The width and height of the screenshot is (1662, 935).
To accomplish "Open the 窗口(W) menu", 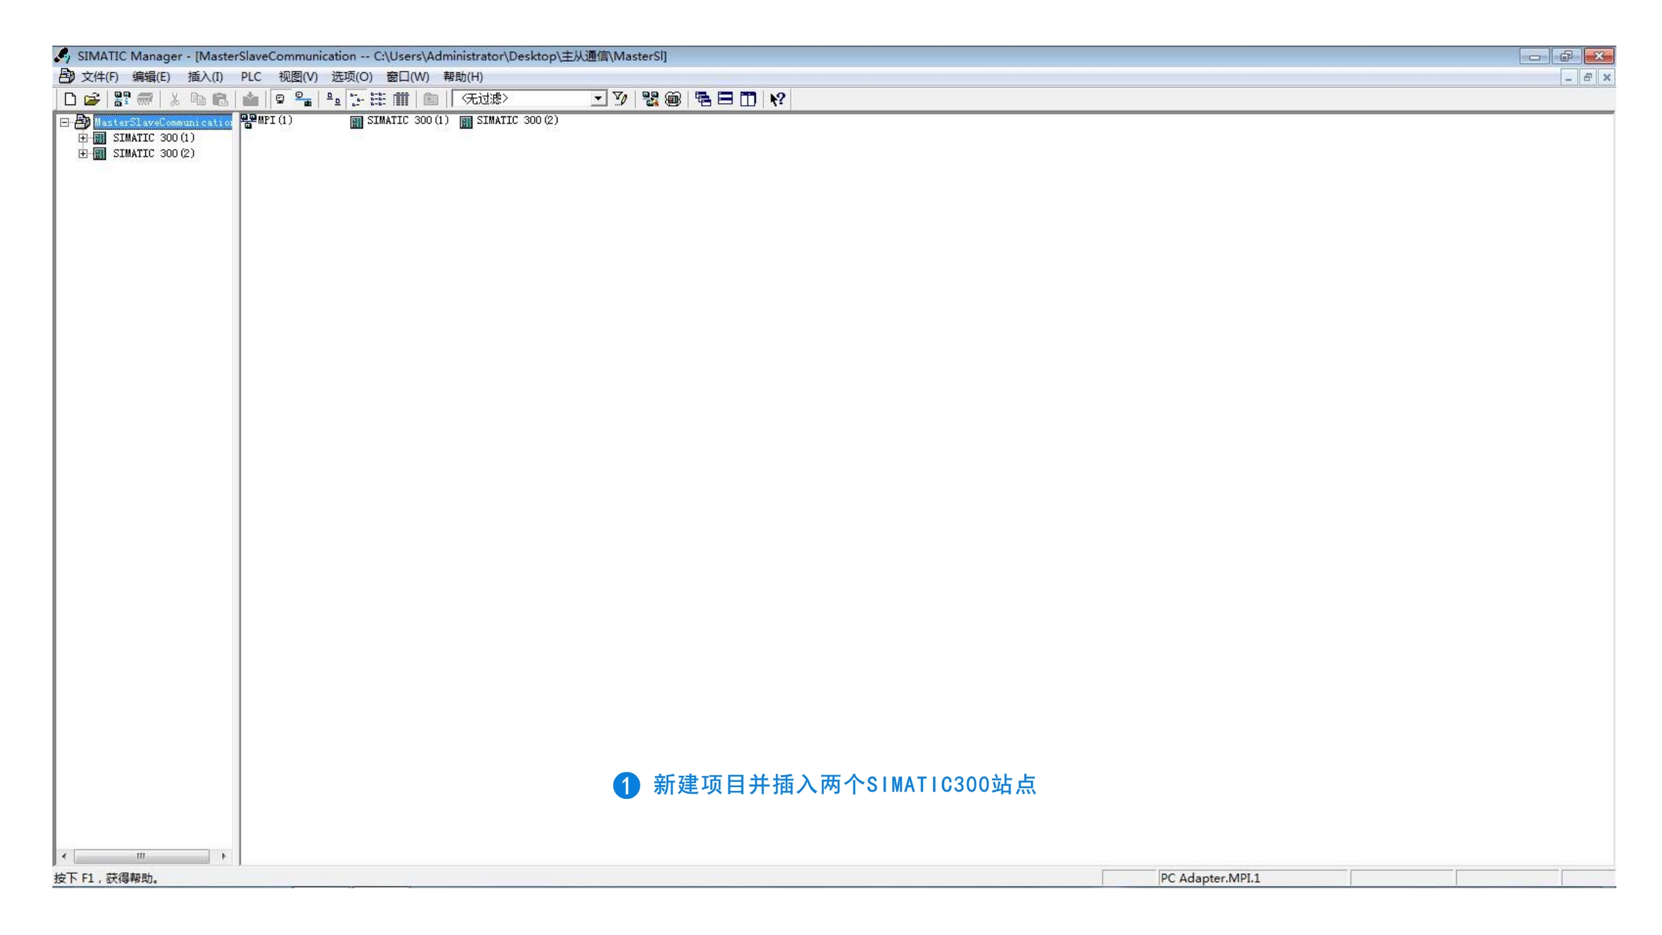I will pos(408,77).
